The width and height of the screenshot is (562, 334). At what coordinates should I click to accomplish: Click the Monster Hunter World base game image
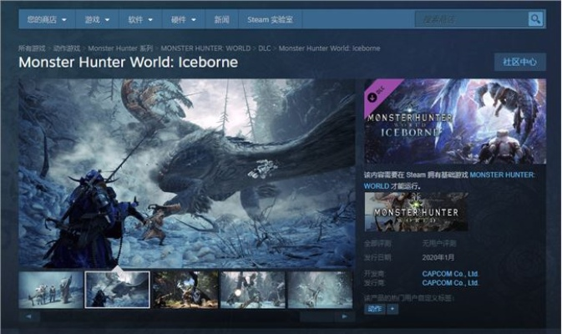[416, 212]
